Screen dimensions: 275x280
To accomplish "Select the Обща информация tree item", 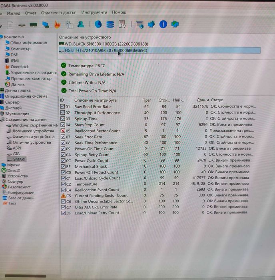I will click(x=26, y=43).
